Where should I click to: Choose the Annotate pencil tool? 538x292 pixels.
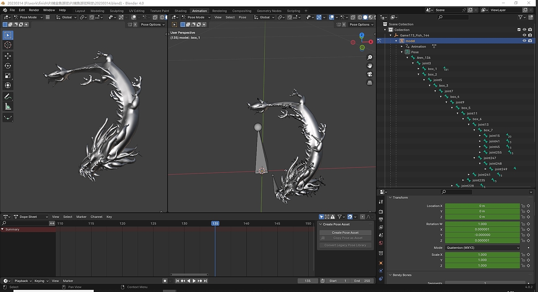click(8, 96)
